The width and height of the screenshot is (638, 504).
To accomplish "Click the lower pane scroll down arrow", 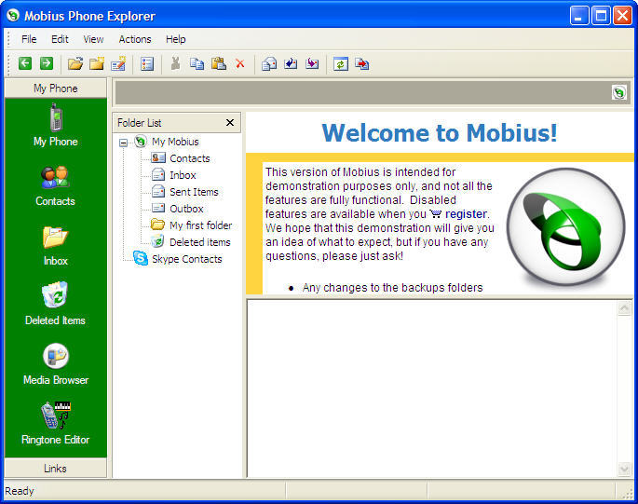I will coord(624,469).
